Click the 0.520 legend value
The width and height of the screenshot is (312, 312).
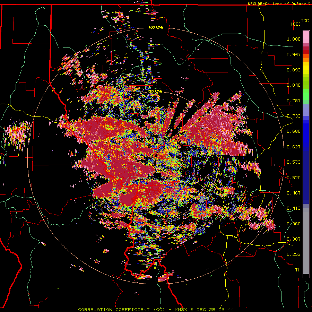(x=294, y=177)
